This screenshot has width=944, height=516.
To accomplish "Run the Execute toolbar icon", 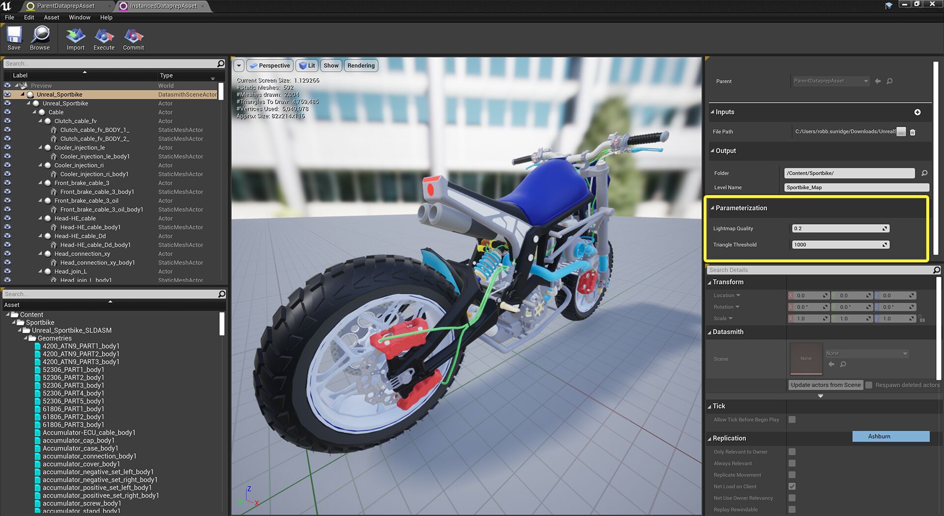I will 104,38.
